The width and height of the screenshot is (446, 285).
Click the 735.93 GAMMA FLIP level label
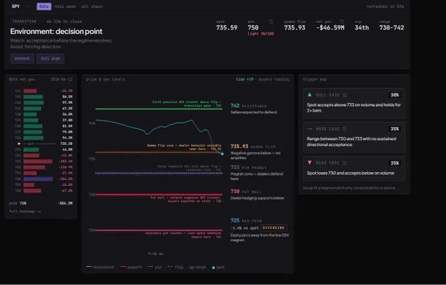click(253, 146)
